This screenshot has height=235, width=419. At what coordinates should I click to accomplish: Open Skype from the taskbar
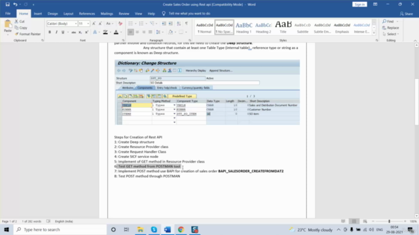point(154,229)
